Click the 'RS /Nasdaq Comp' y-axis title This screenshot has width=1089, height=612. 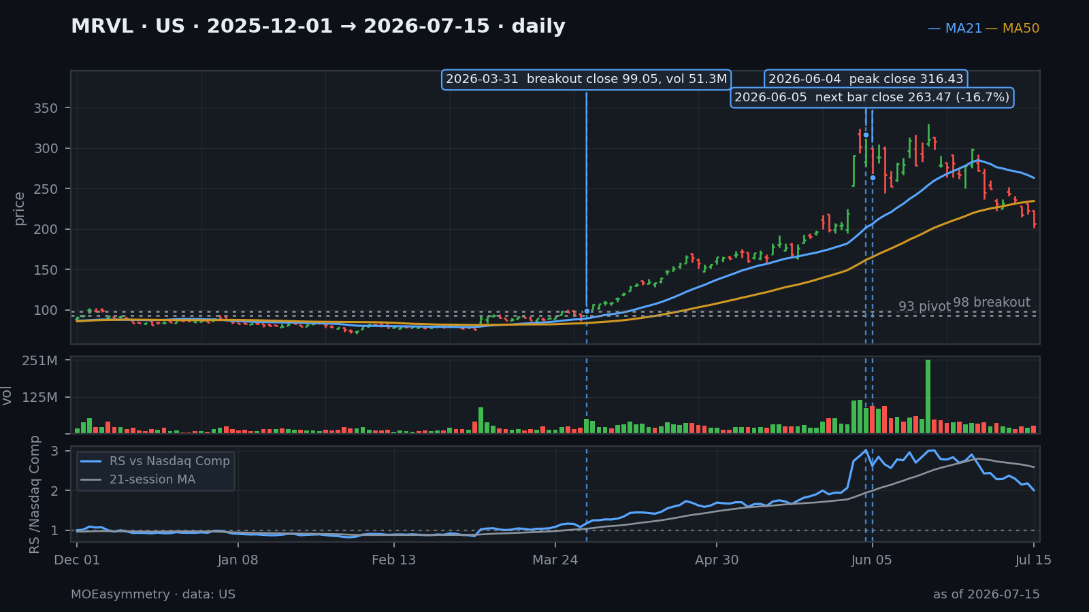34,494
